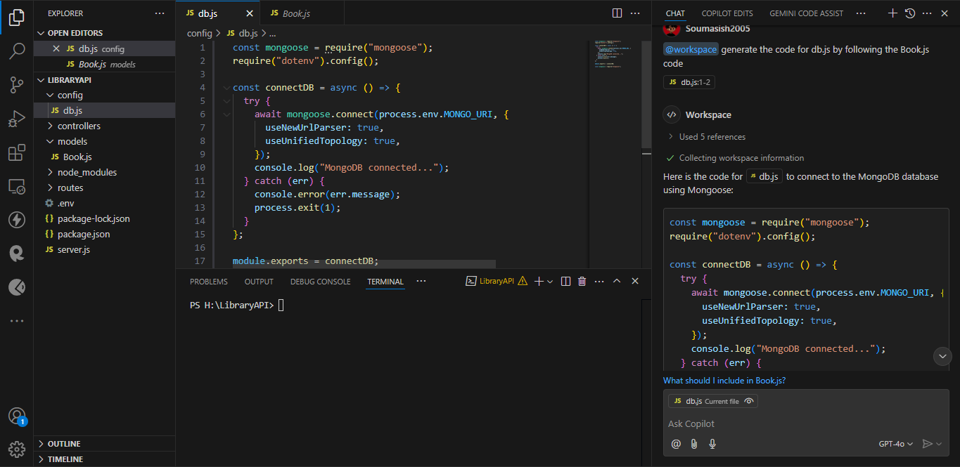Screen dimensions: 960x467
Task: Click the split editor right icon
Action: tap(617, 13)
